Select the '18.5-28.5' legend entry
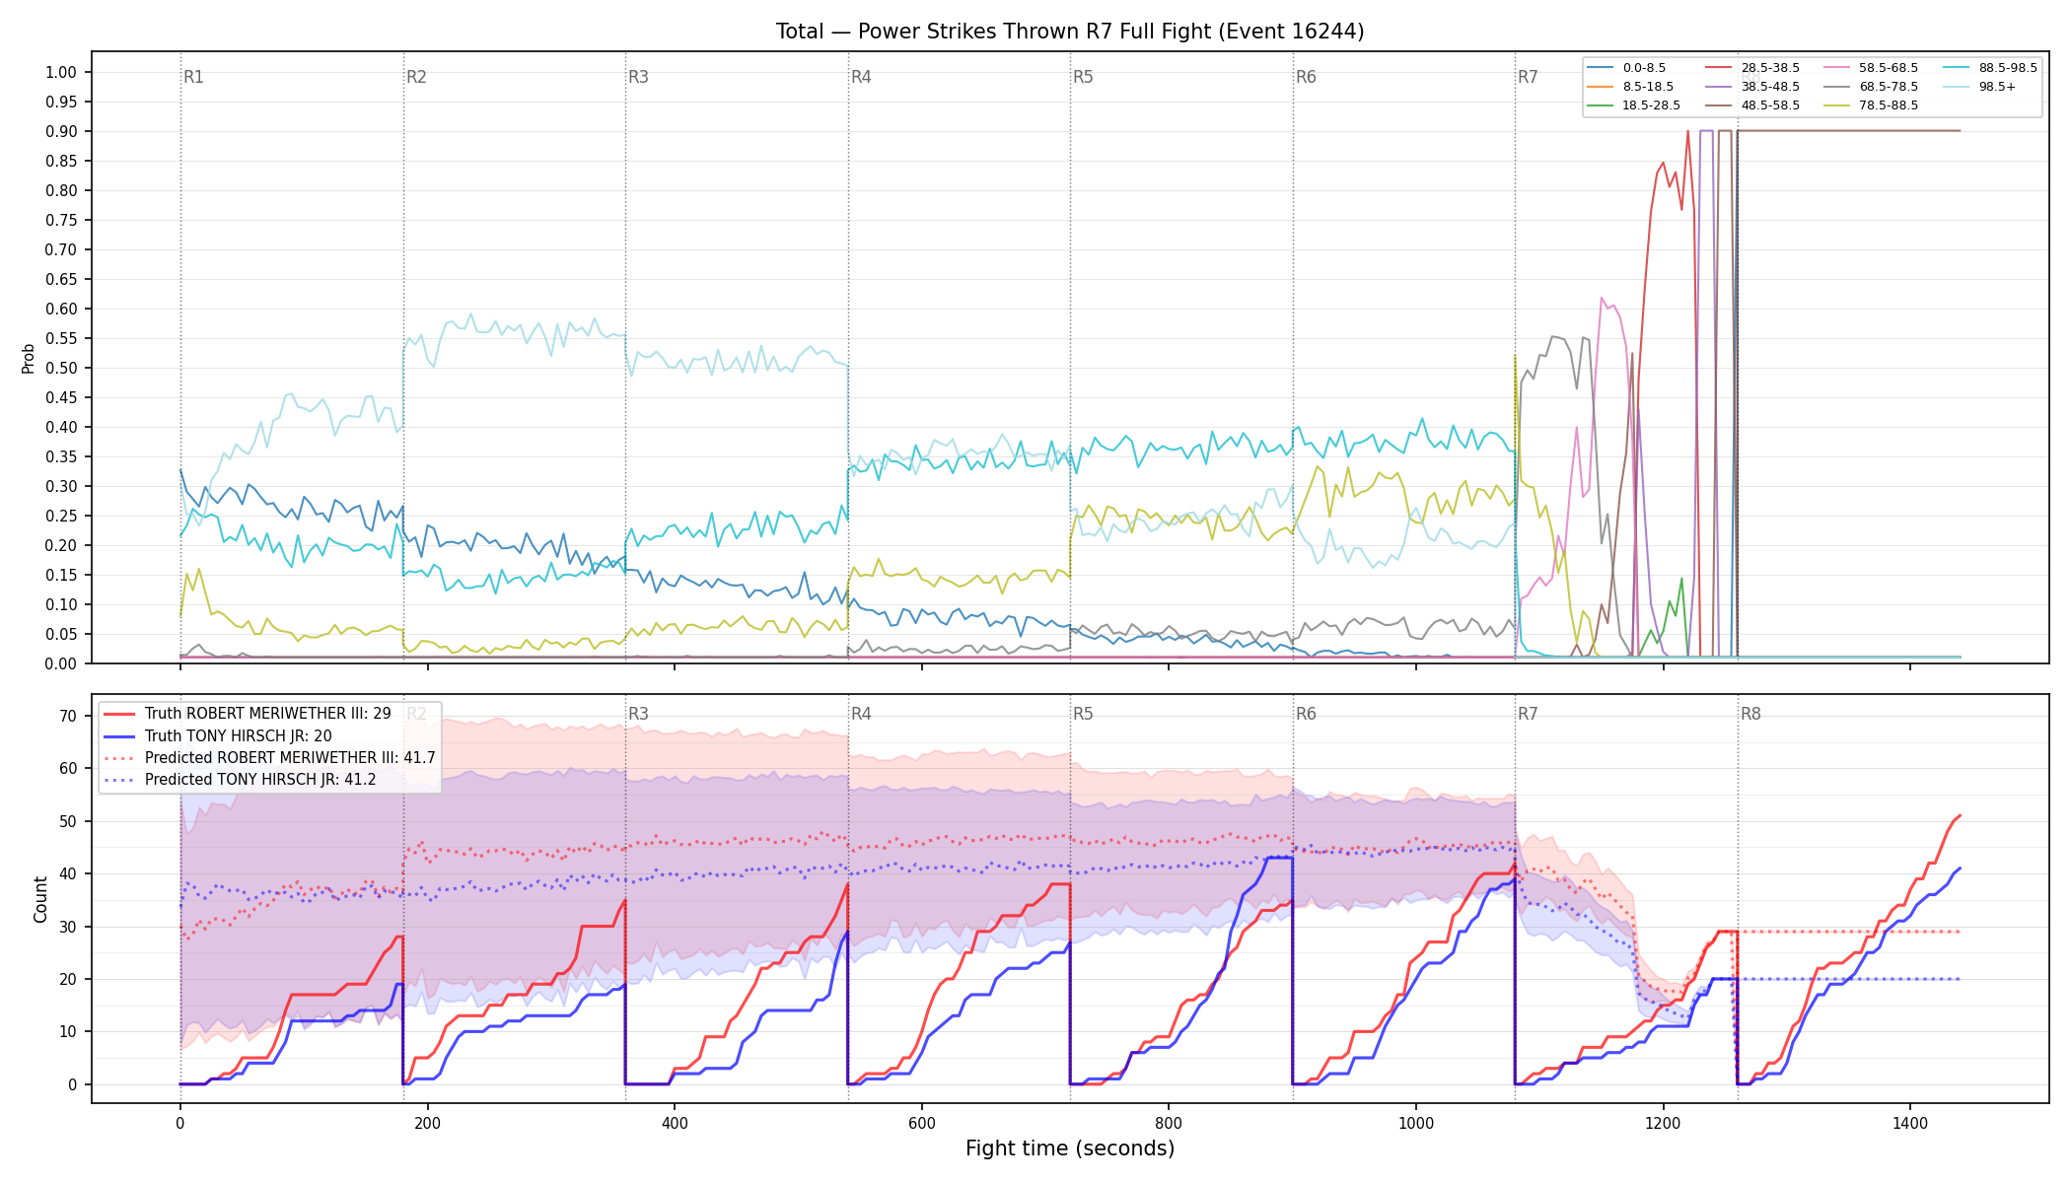Viewport: 2071px width, 1183px height. point(1634,105)
